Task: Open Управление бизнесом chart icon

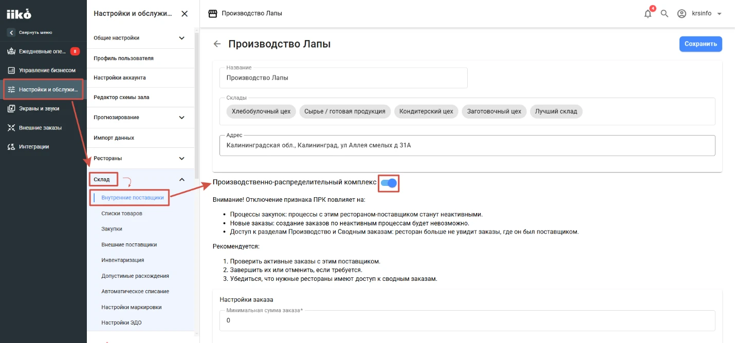Action: (x=11, y=70)
